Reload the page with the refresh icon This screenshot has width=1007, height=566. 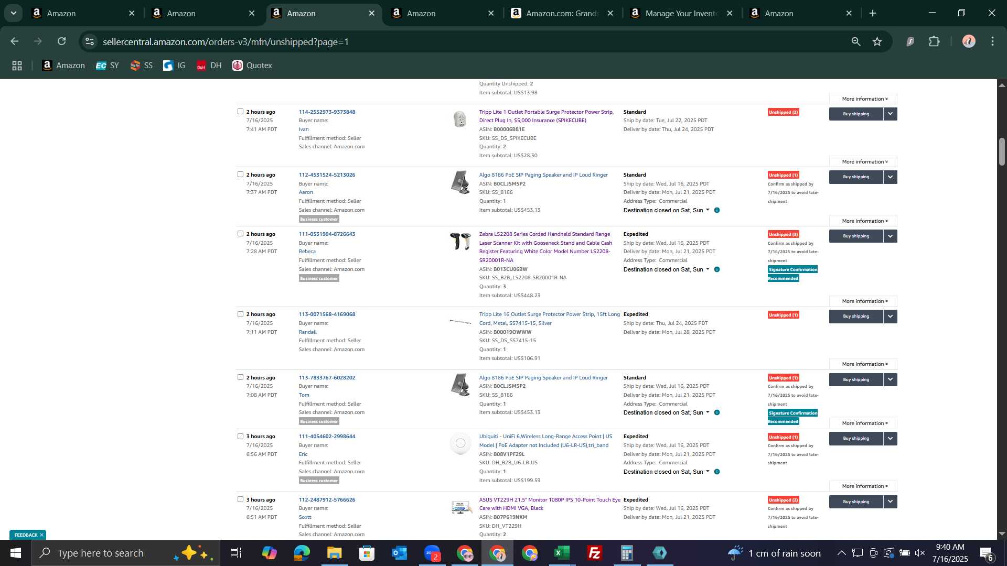coord(62,41)
